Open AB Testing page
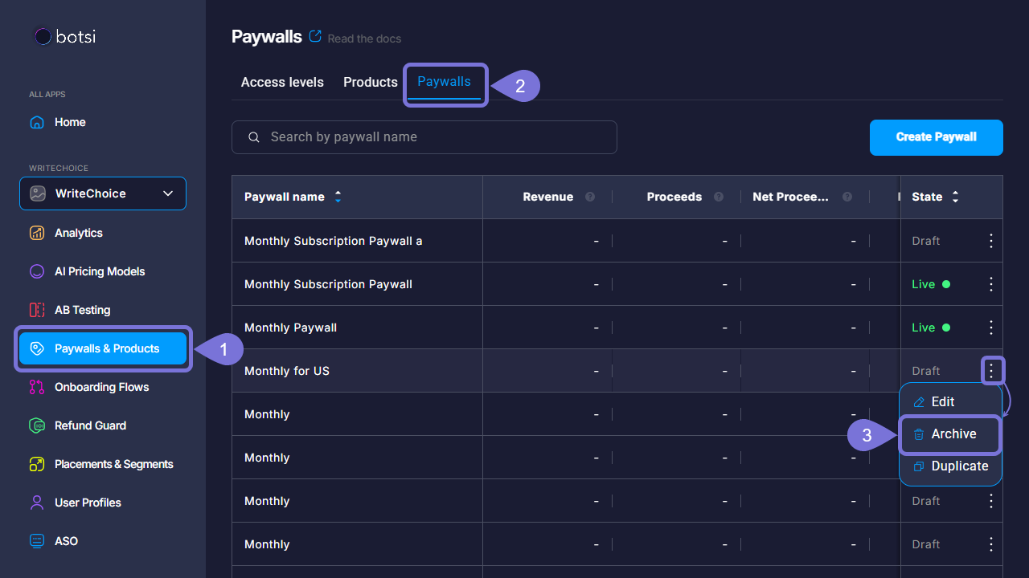This screenshot has height=578, width=1029. (x=82, y=310)
